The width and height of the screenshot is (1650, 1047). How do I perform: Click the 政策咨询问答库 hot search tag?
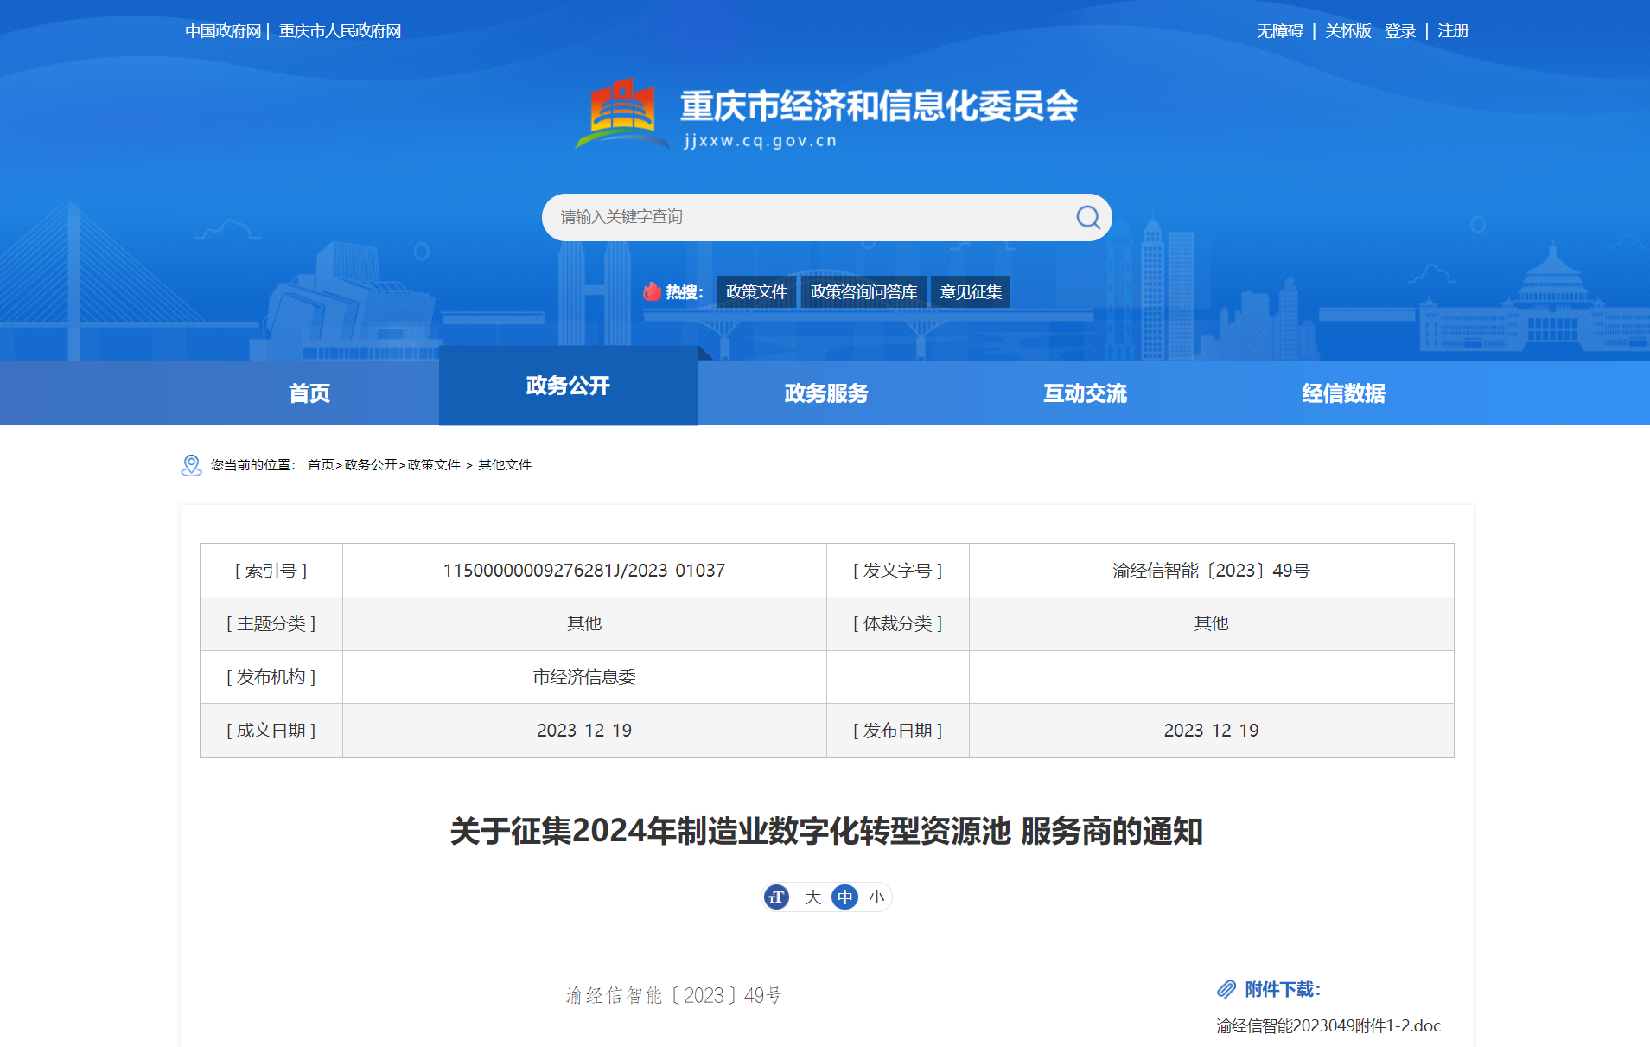863,292
